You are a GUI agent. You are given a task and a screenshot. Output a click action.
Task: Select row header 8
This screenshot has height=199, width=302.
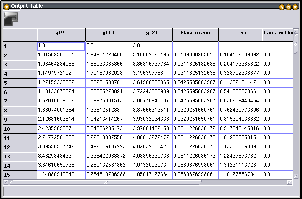(20, 111)
